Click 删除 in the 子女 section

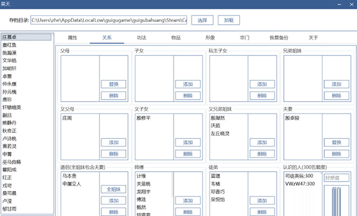click(x=188, y=96)
